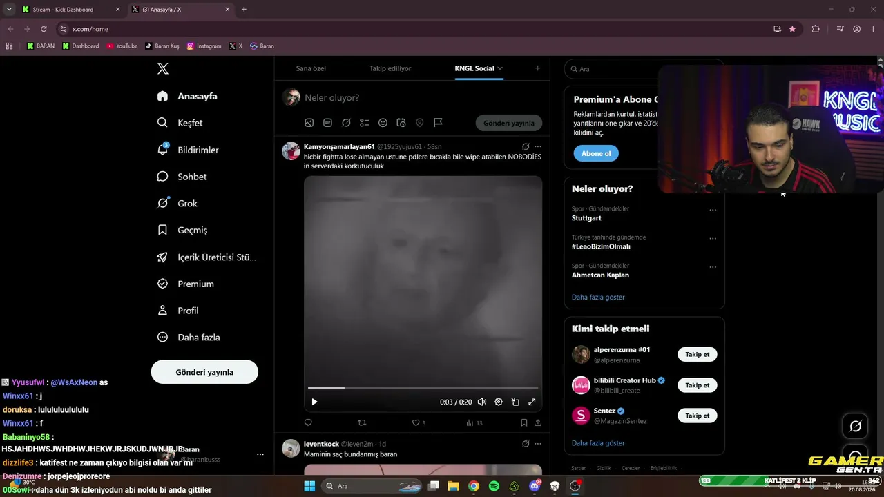The height and width of the screenshot is (497, 884).
Task: Repost Kamyonşamarlayan61 post
Action: pyautogui.click(x=362, y=422)
